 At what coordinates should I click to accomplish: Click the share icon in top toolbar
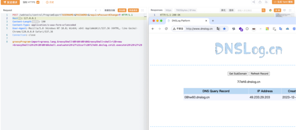[x=254, y=2]
